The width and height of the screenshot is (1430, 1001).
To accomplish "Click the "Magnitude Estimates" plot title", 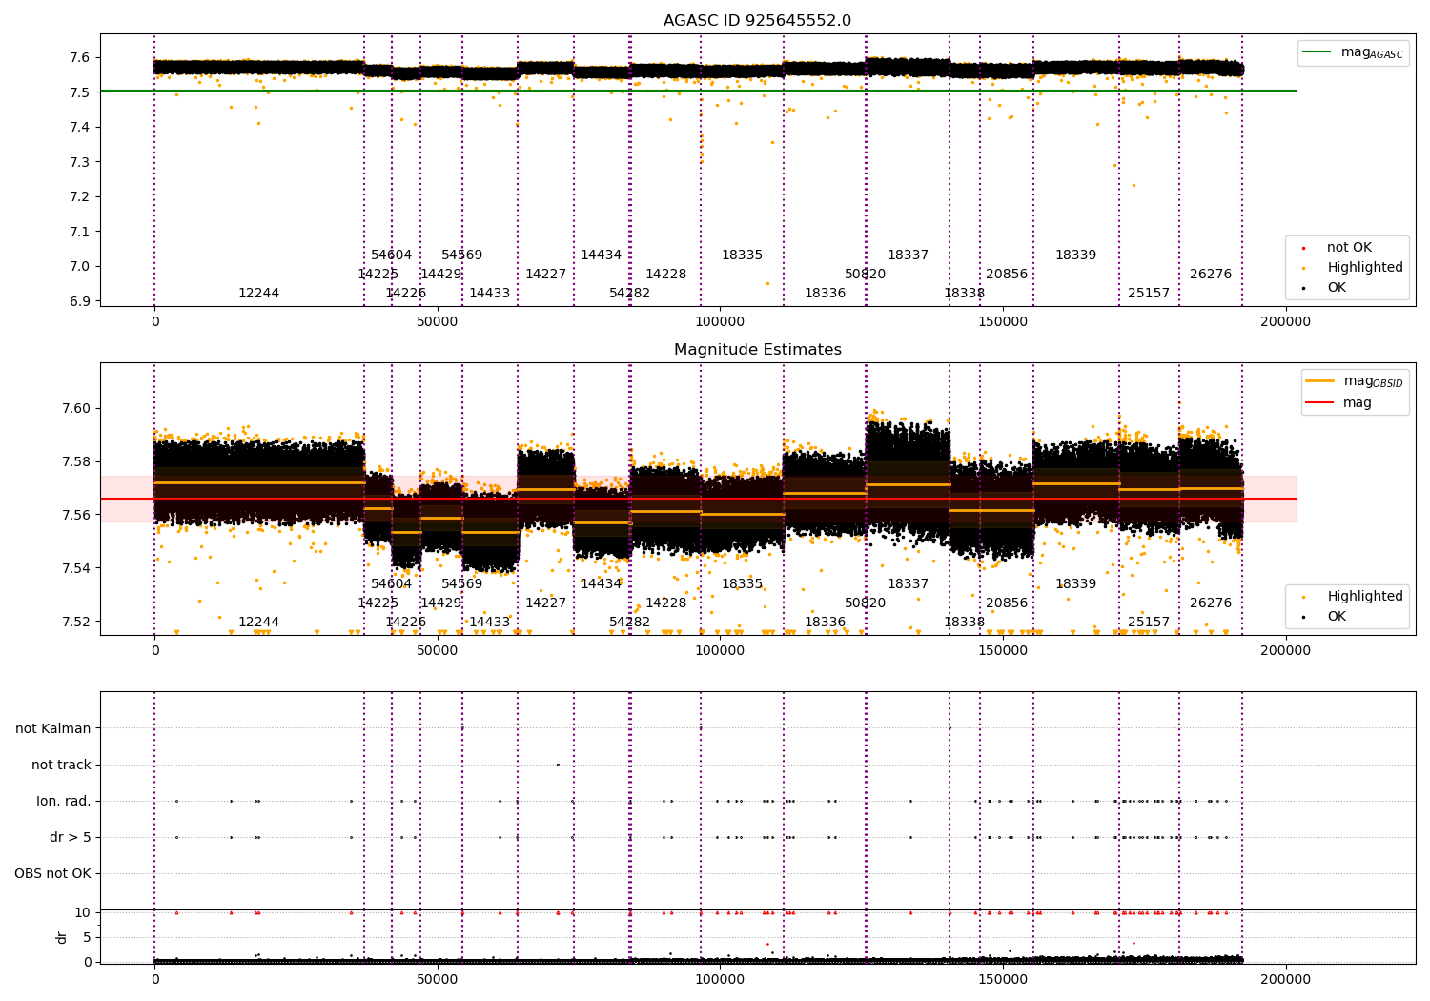I will [757, 350].
